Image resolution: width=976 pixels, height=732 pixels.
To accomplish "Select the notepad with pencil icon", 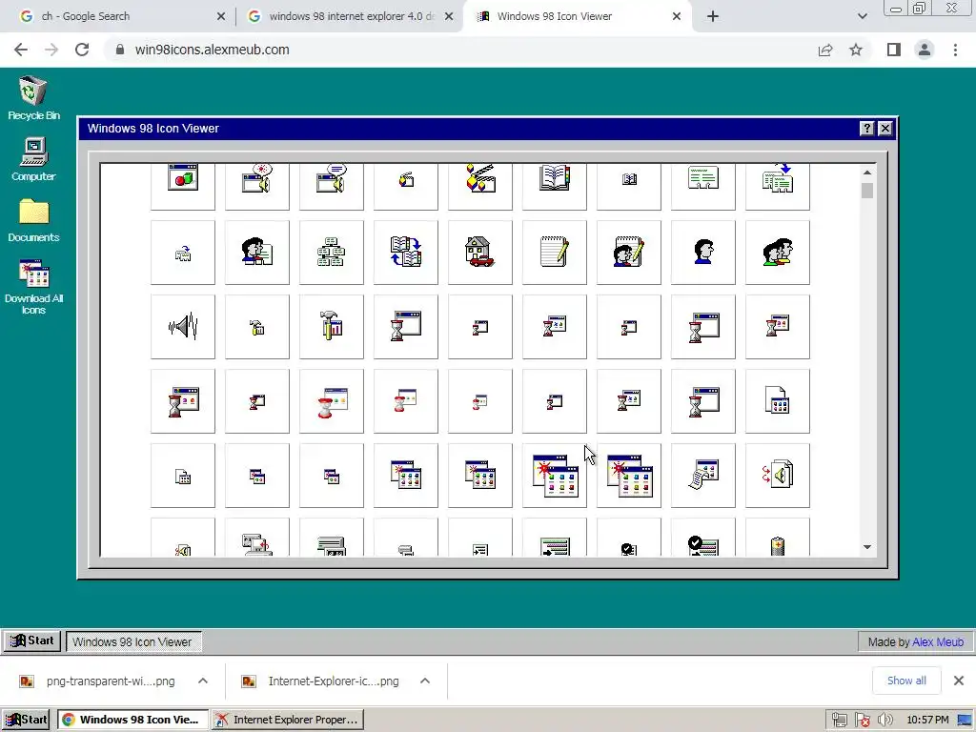I will [x=554, y=252].
